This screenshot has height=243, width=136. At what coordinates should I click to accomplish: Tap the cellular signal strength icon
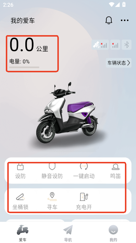[115, 45]
